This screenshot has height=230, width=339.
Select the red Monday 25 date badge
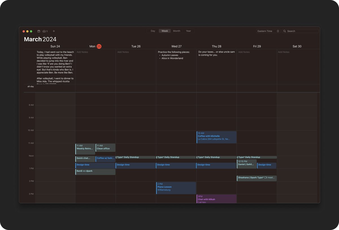coord(99,46)
